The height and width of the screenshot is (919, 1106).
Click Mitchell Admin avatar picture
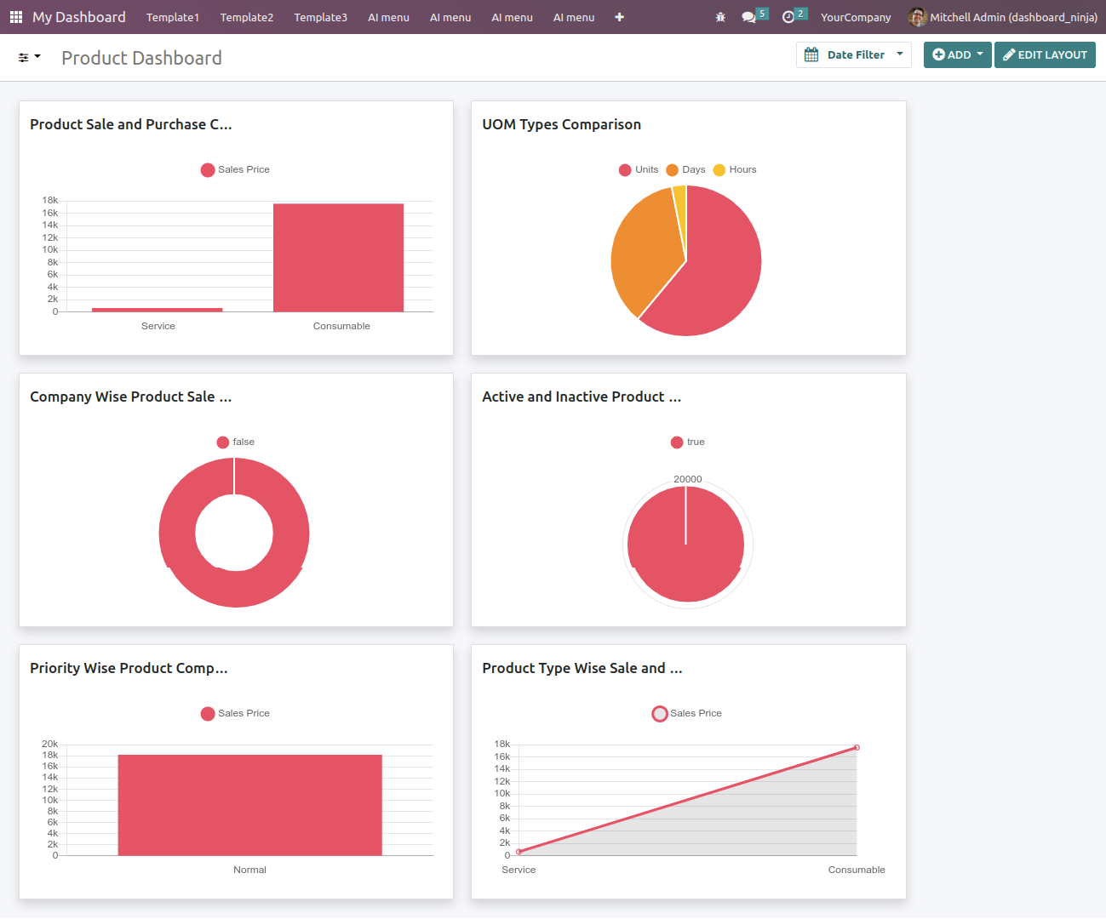click(917, 17)
